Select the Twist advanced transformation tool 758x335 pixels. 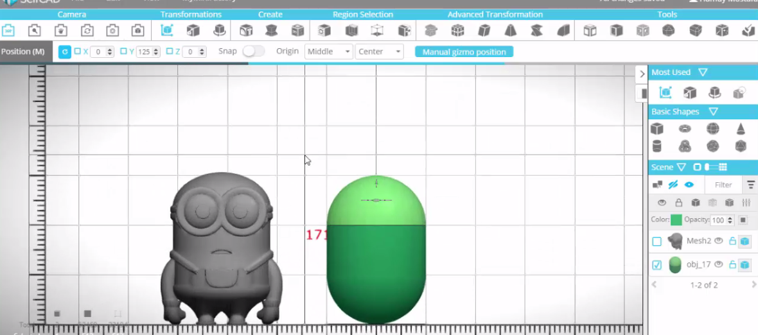click(536, 30)
